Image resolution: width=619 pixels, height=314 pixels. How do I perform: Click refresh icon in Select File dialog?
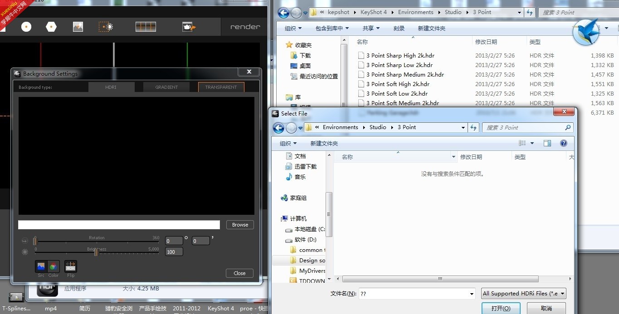point(473,128)
